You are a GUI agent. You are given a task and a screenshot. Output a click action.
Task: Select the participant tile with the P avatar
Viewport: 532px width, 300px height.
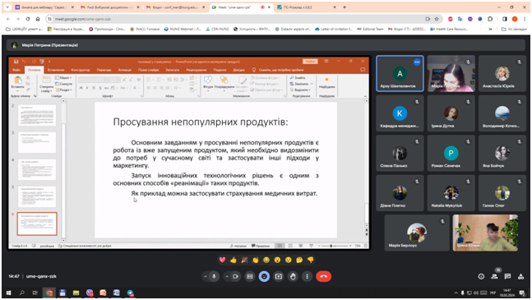(451, 153)
